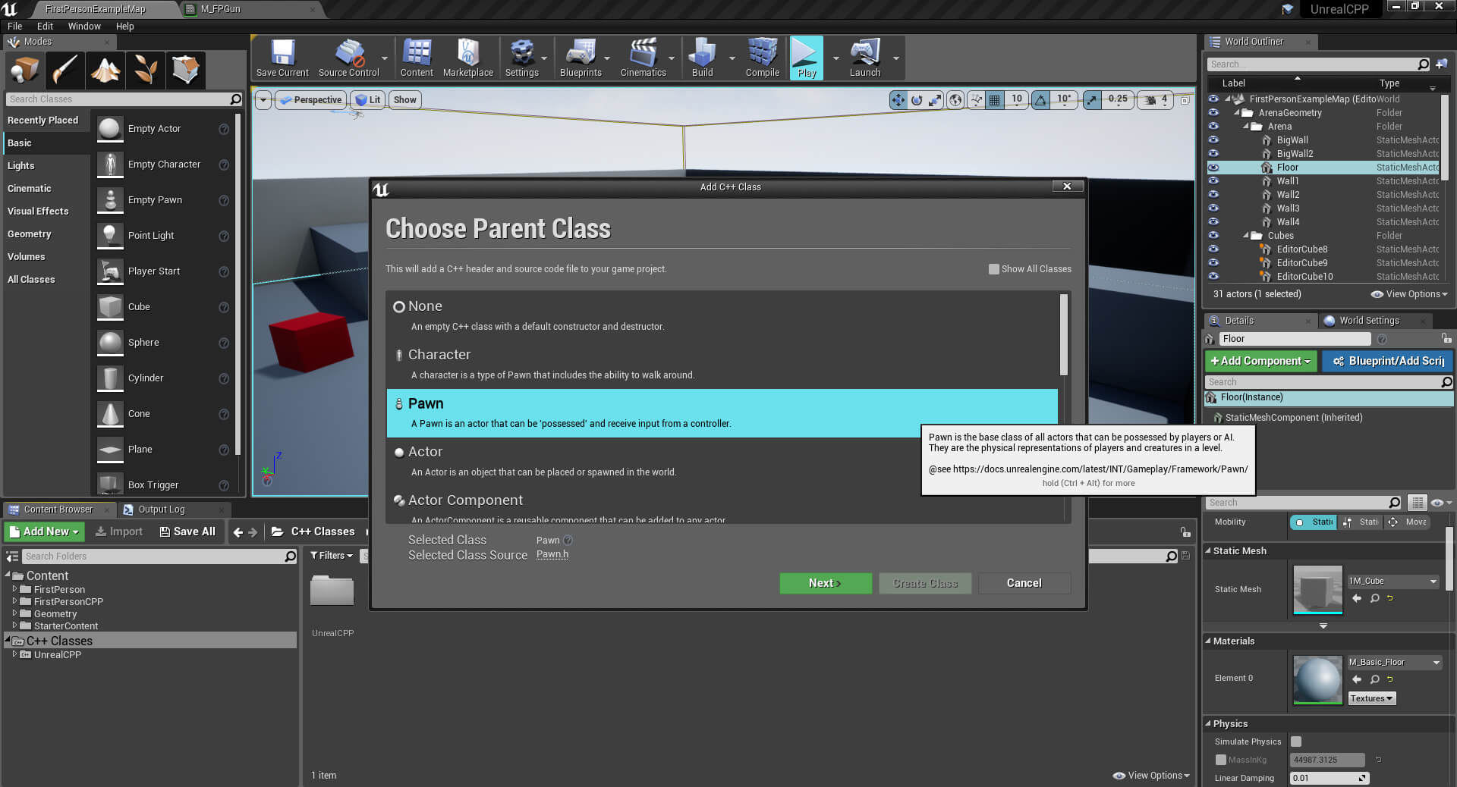Expand the FirstPerson folder in tree
The image size is (1457, 787).
(x=14, y=589)
